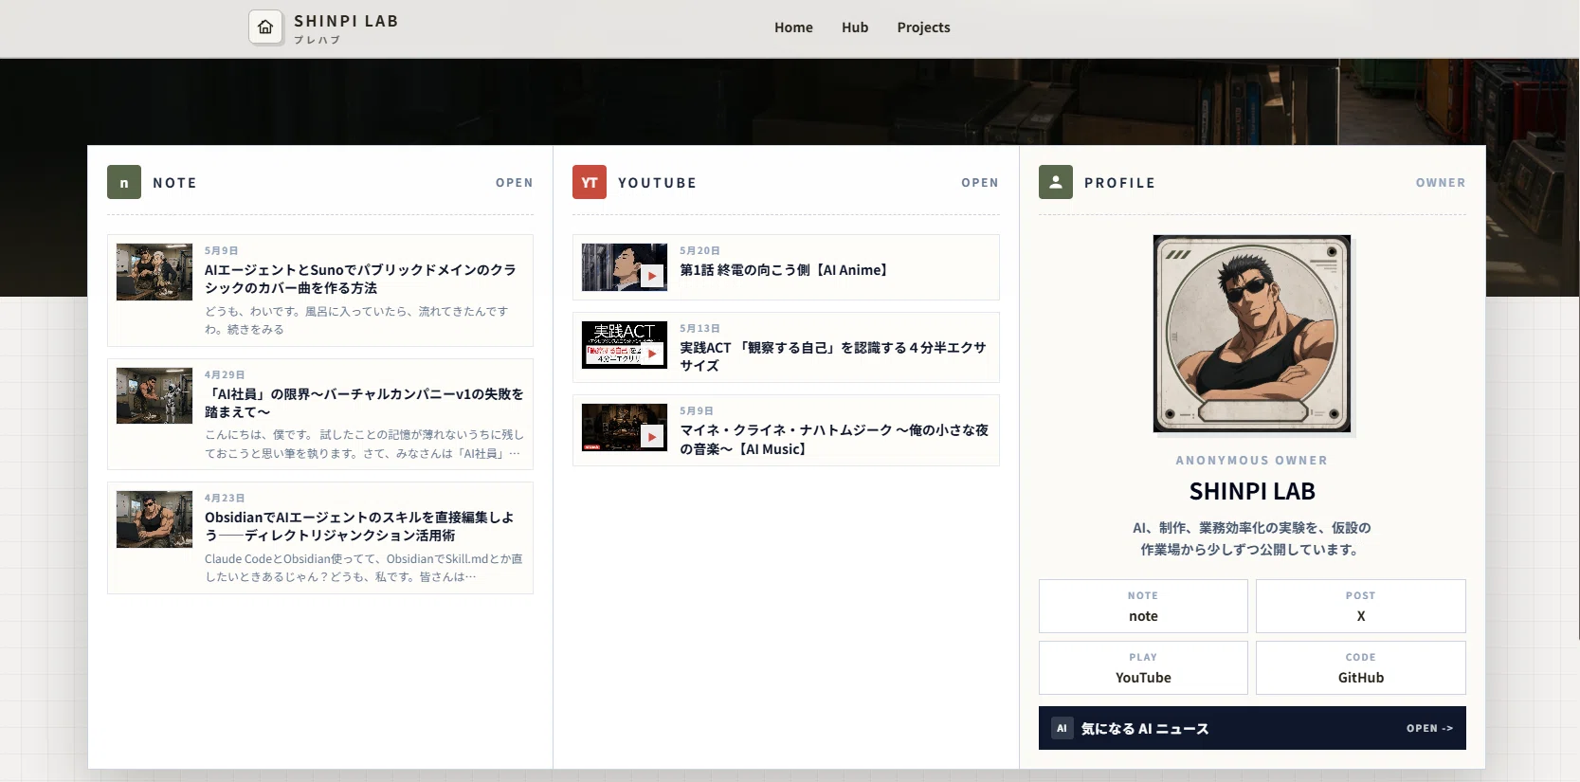Open the AIエージェントとSuno article thumbnail

point(154,272)
